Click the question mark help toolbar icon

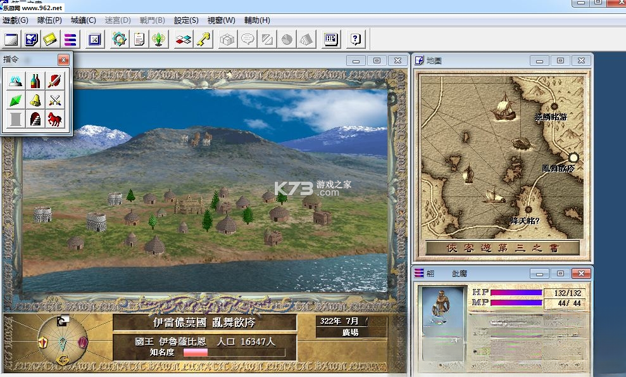click(355, 39)
